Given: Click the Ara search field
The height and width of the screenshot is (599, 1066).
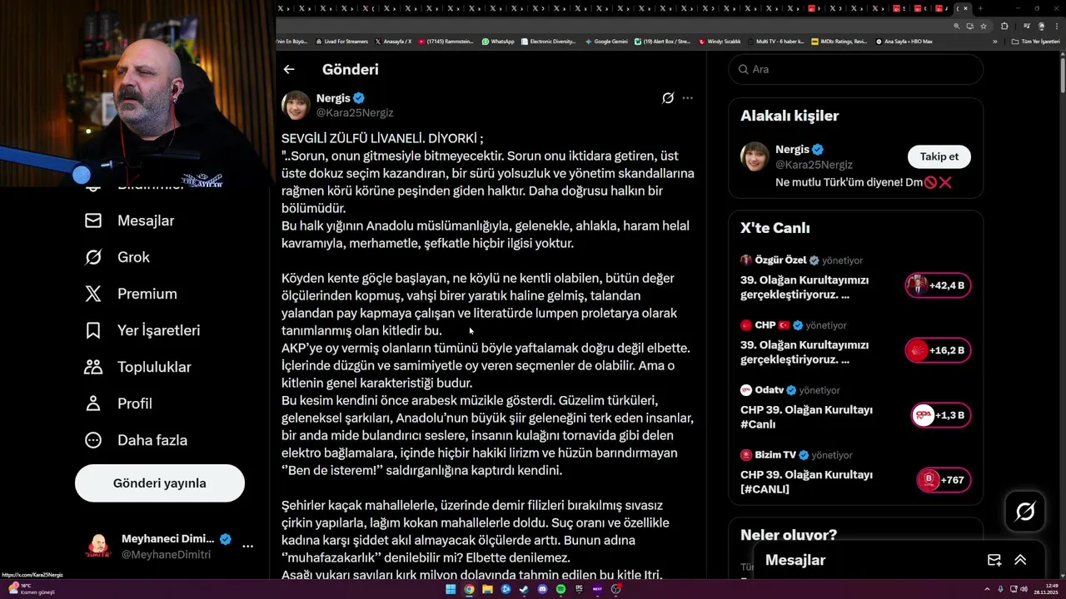Looking at the screenshot, I should click(x=856, y=69).
